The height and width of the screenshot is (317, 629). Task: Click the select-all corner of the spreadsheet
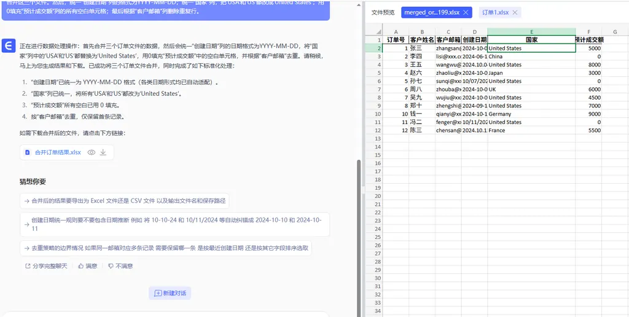point(373,31)
